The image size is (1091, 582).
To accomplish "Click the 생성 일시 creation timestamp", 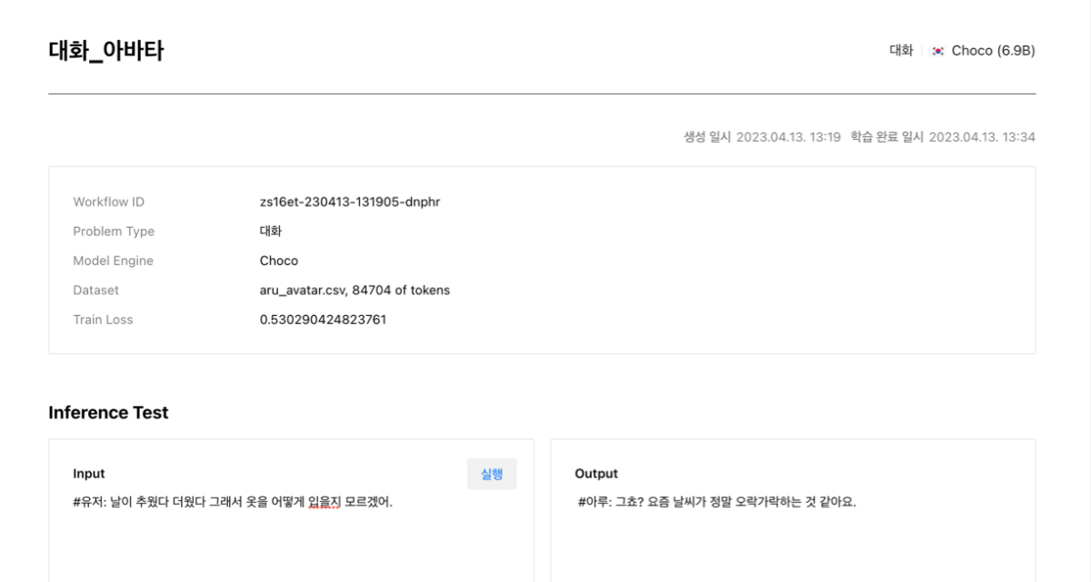I will point(762,137).
